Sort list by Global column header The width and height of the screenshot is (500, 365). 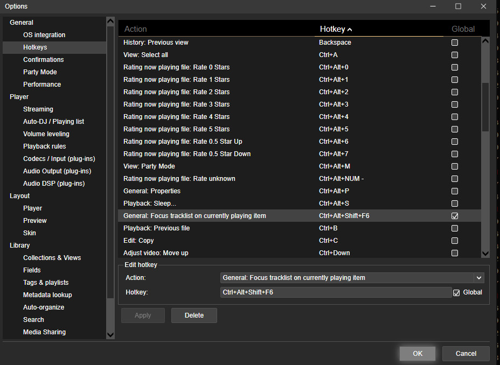click(463, 29)
